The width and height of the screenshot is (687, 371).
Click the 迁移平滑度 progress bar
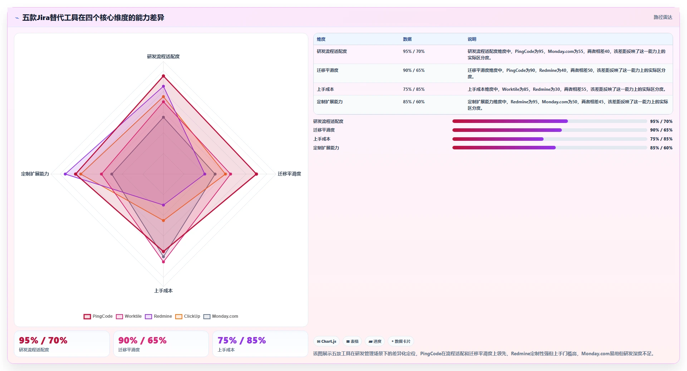[x=550, y=130]
